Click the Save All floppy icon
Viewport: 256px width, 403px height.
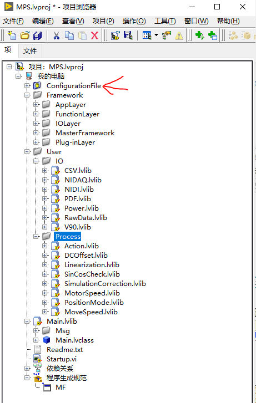click(38, 35)
